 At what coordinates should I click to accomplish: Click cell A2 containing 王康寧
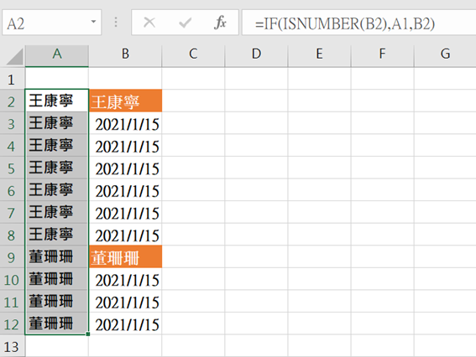(57, 101)
